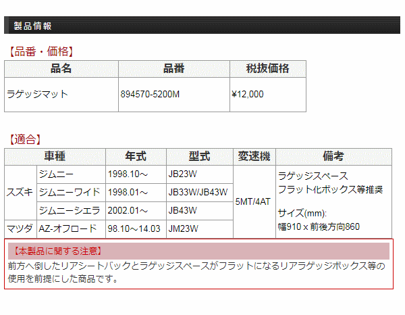Screen dimensions: 405x315
Task: Click the 品名 column header
Action: click(61, 69)
